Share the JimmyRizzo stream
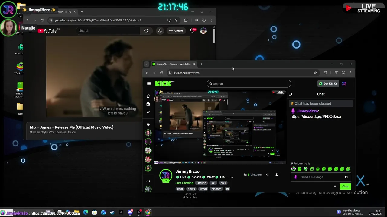 pyautogui.click(x=267, y=175)
